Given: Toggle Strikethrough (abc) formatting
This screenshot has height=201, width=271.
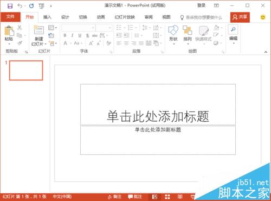Looking at the screenshot, I should point(95,35).
